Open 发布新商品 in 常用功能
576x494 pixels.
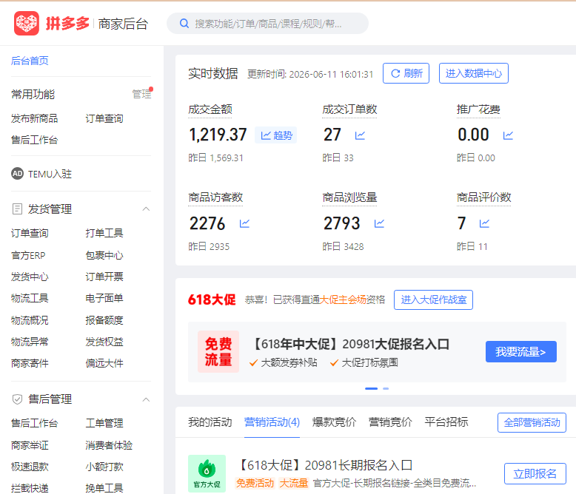point(35,118)
